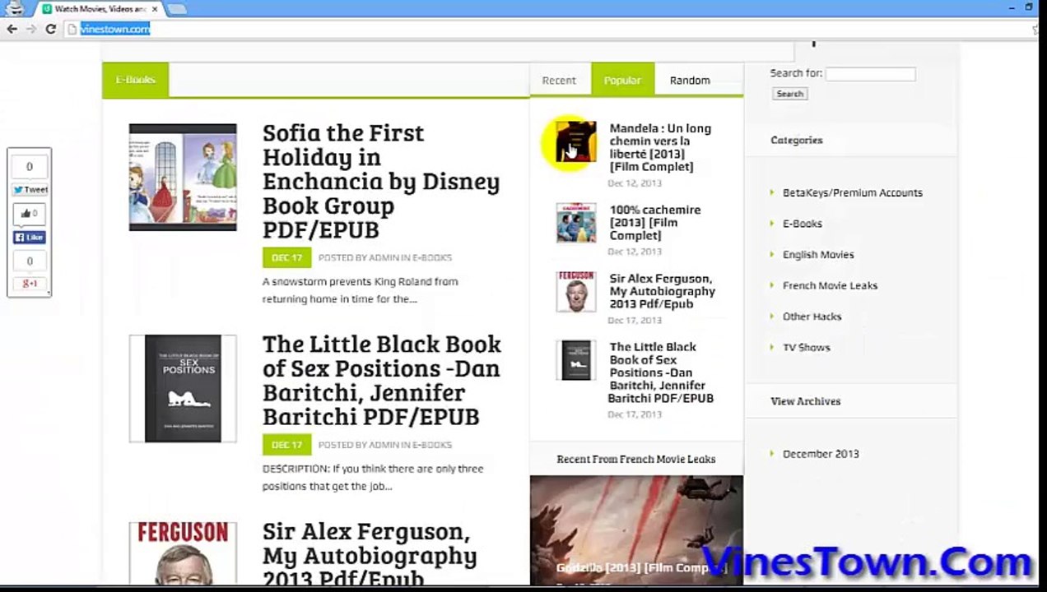The height and width of the screenshot is (592, 1047).
Task: Open the Ferguson book cover thumbnail in the main list
Action: (x=183, y=552)
